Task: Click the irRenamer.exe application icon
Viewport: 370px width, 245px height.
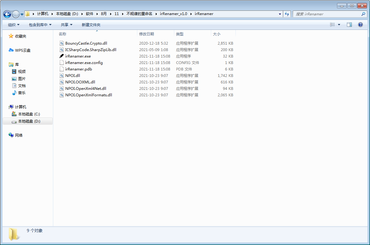Action: pos(62,56)
